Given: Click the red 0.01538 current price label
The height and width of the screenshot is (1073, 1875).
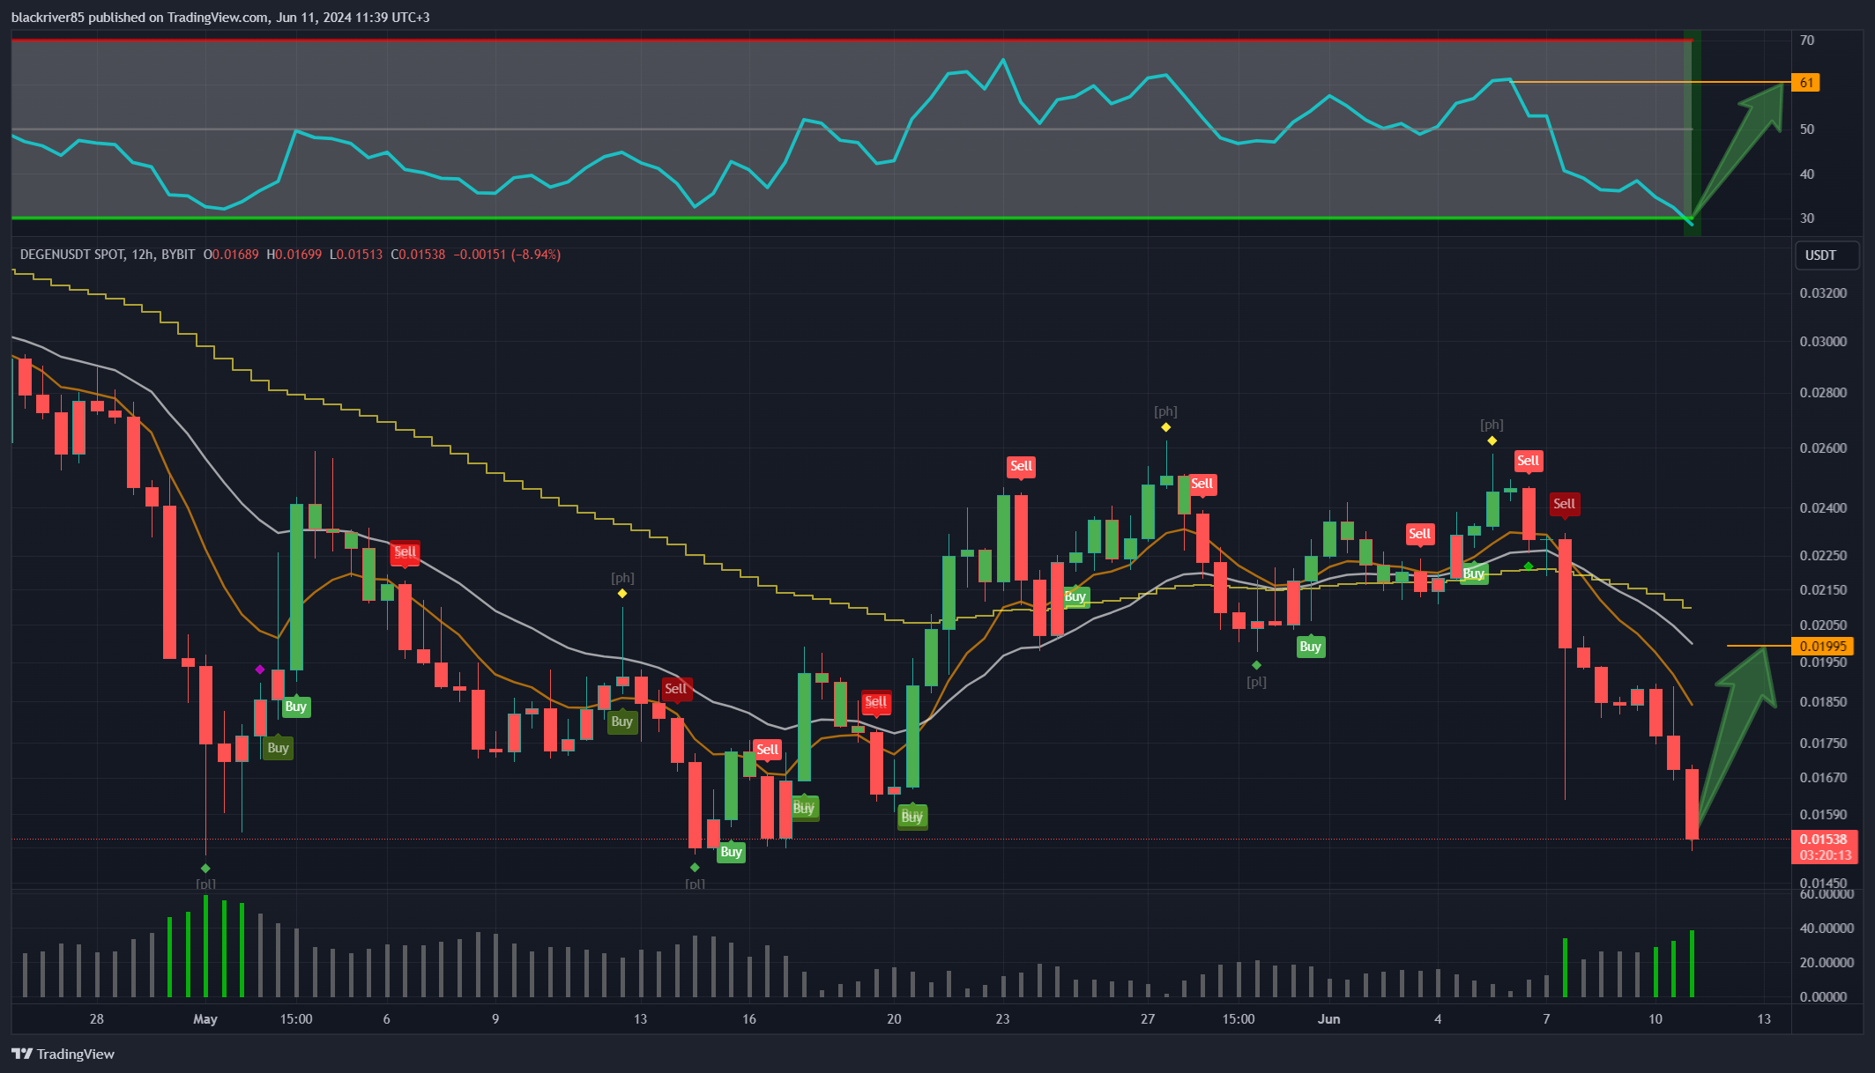Looking at the screenshot, I should coord(1824,840).
